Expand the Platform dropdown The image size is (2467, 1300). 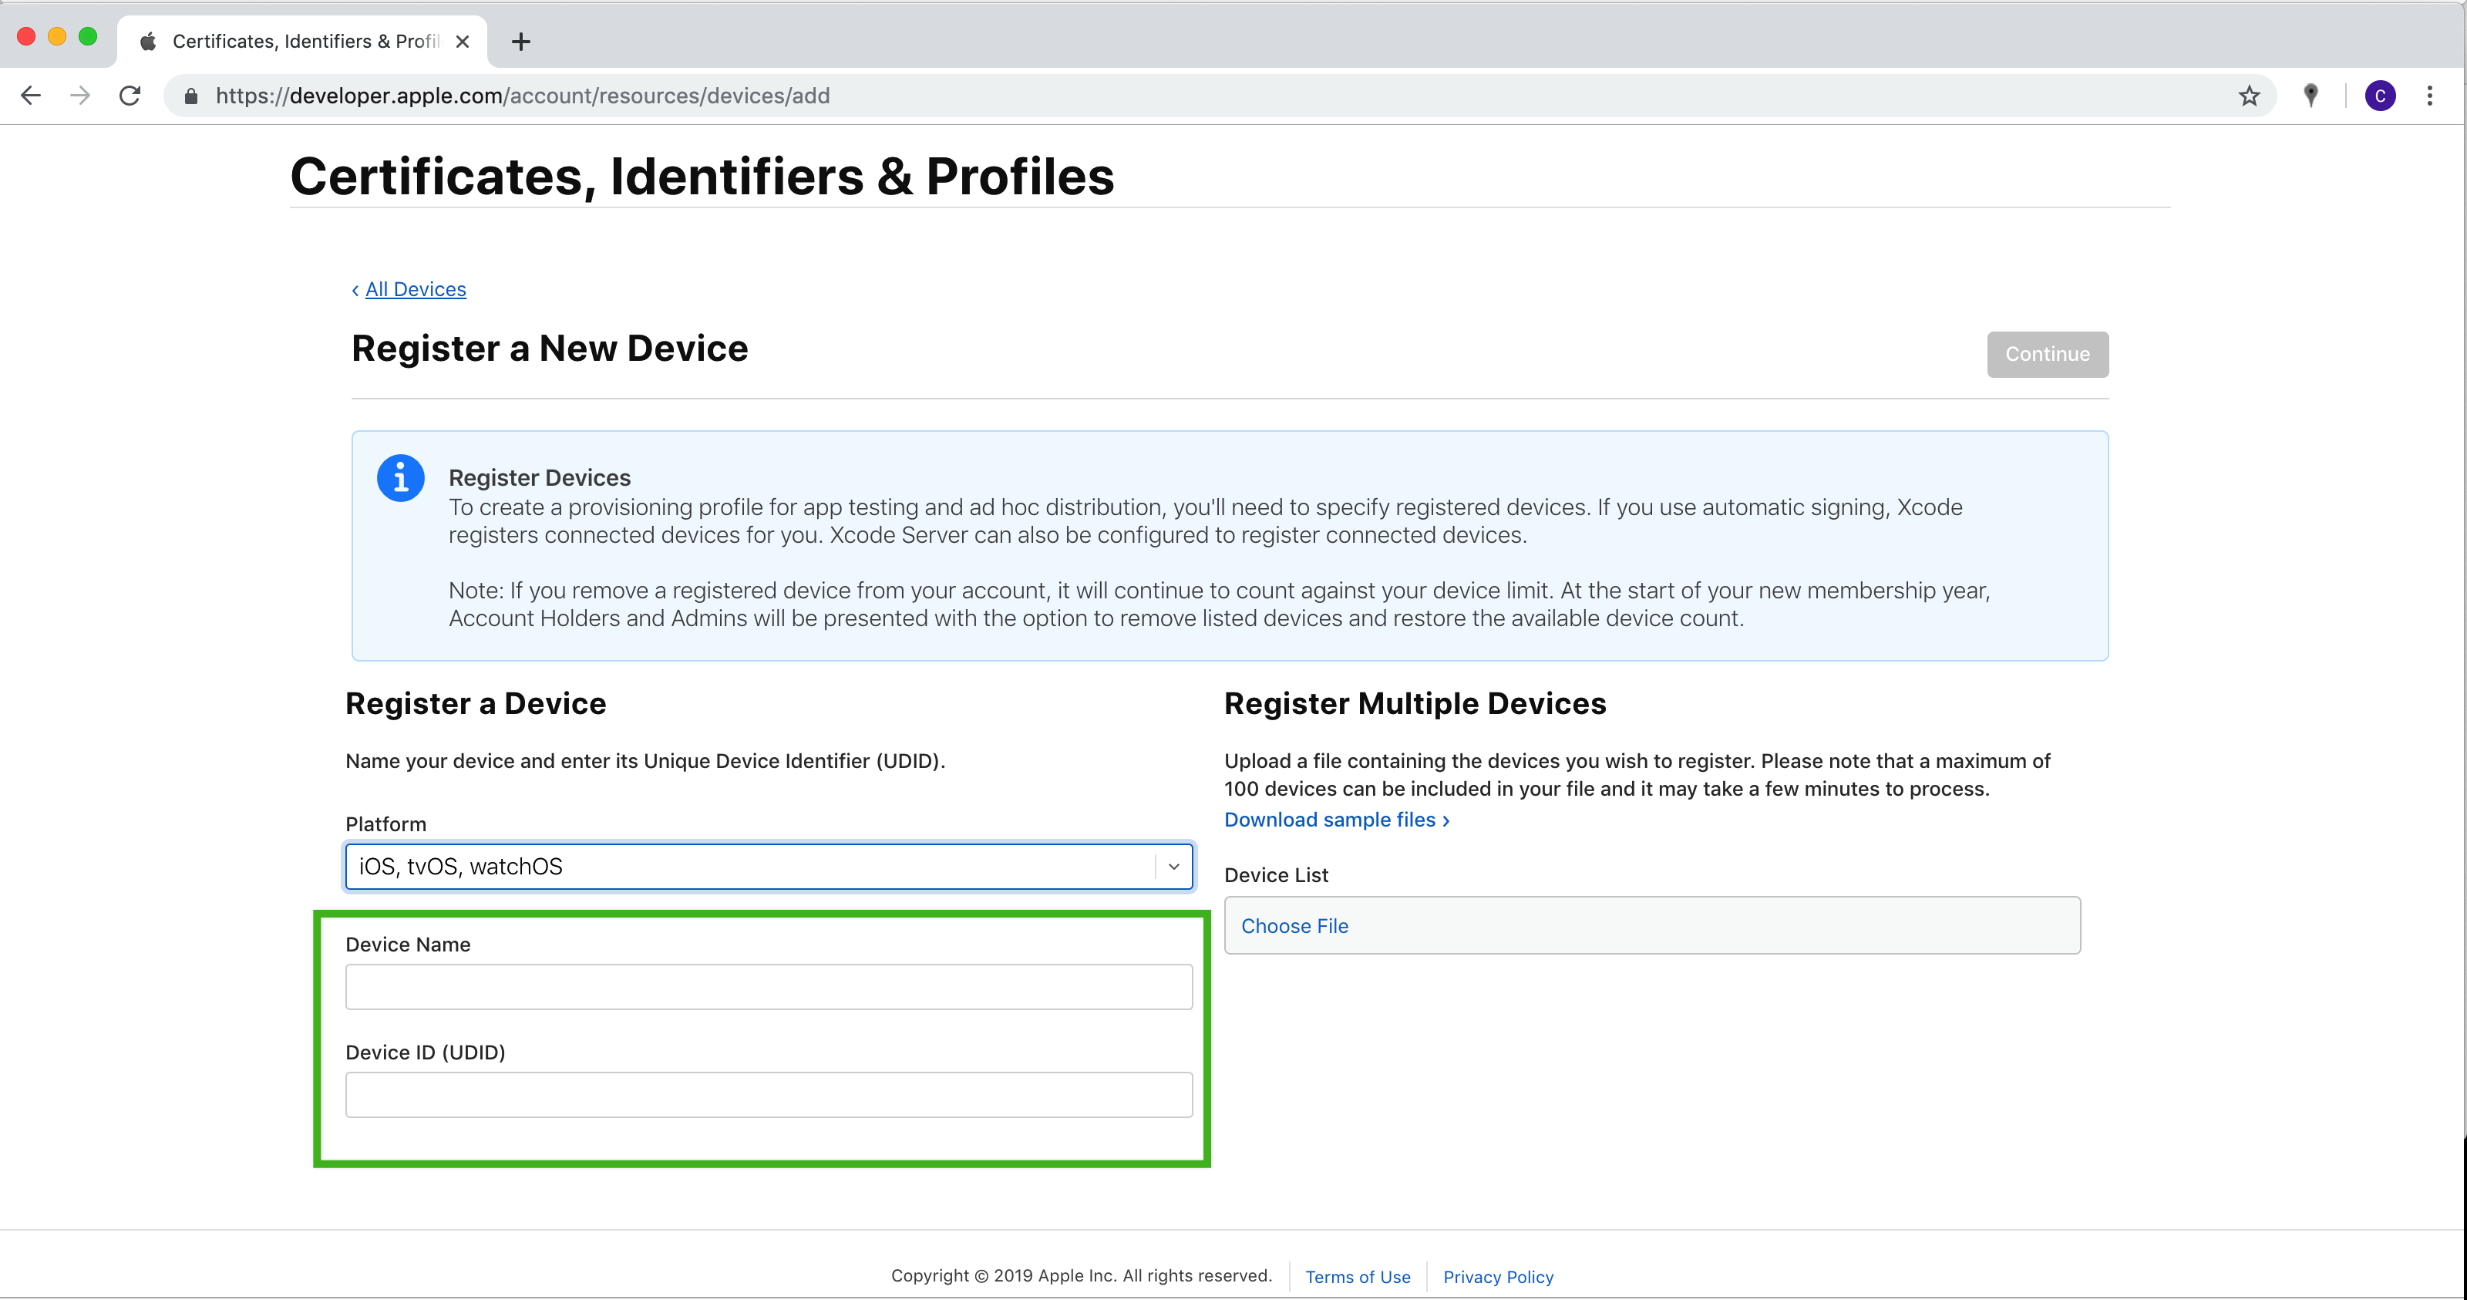(x=1172, y=866)
